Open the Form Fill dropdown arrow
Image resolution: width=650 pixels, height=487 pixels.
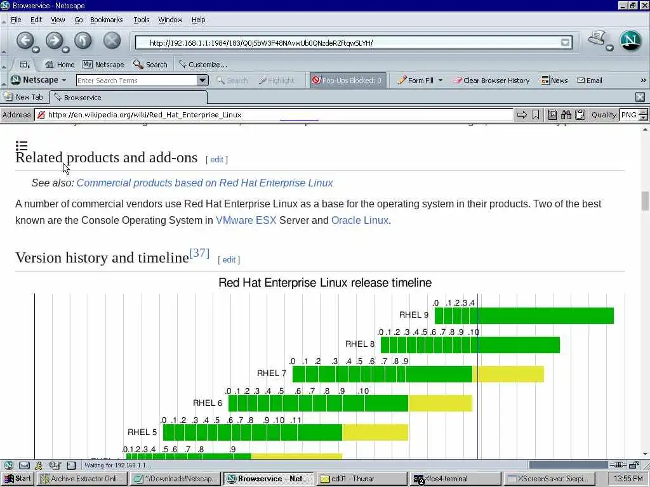(441, 81)
